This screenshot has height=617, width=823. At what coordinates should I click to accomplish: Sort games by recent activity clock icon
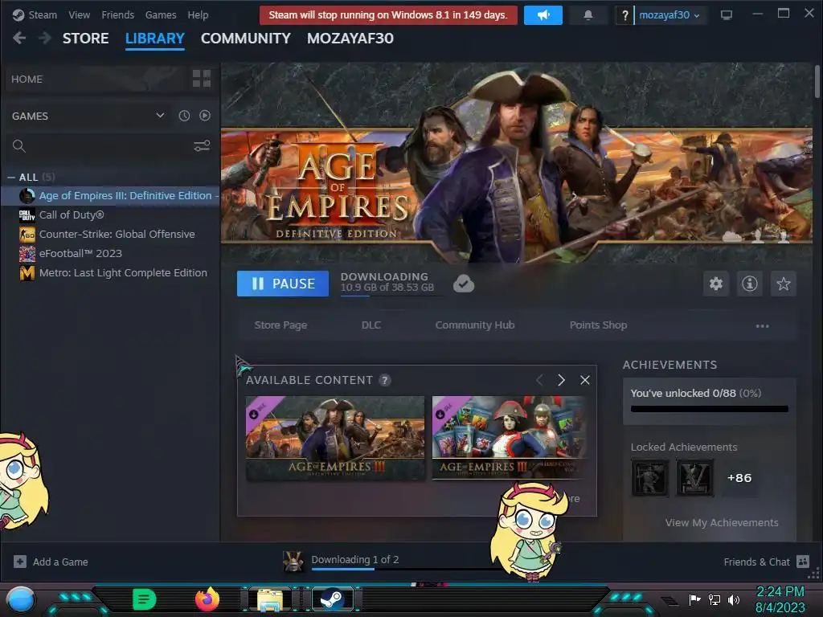(x=184, y=116)
